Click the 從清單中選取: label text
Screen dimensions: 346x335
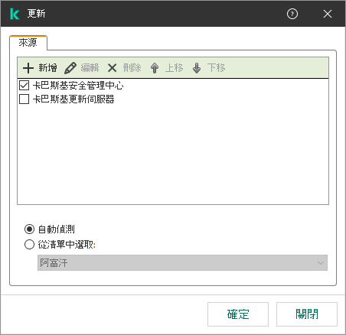click(x=67, y=245)
